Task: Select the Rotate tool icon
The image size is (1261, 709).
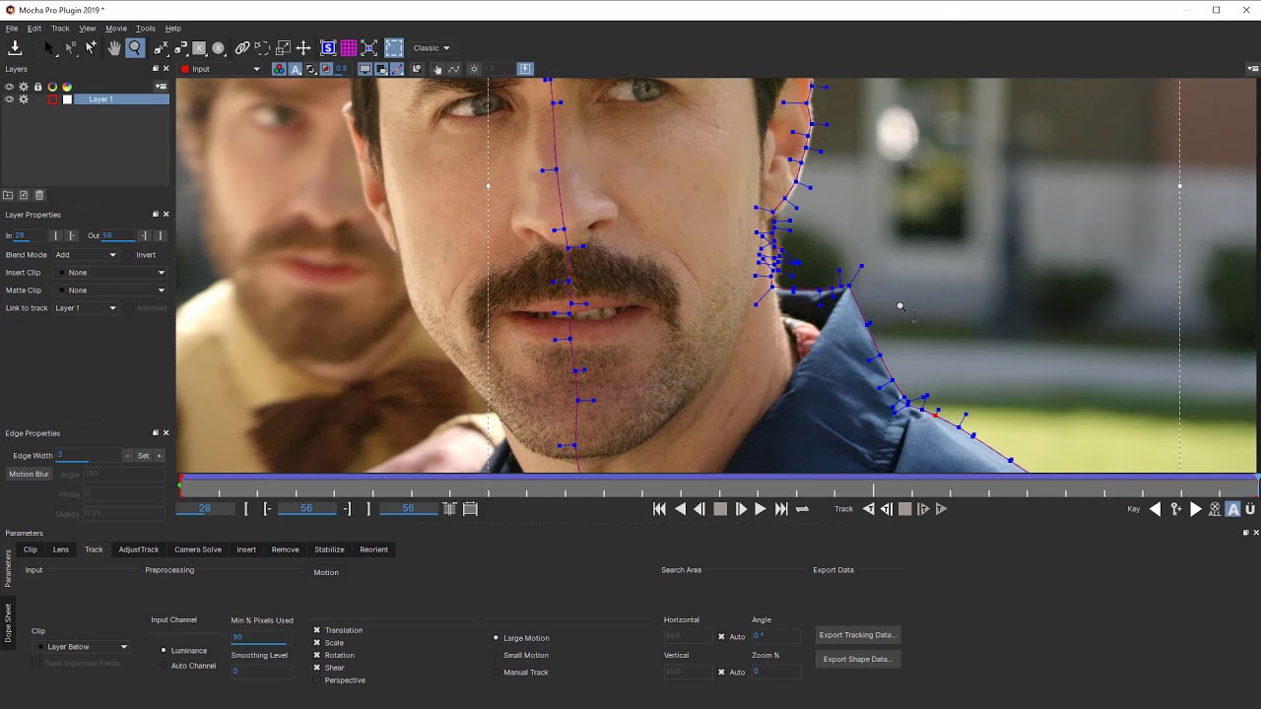Action: coord(262,47)
